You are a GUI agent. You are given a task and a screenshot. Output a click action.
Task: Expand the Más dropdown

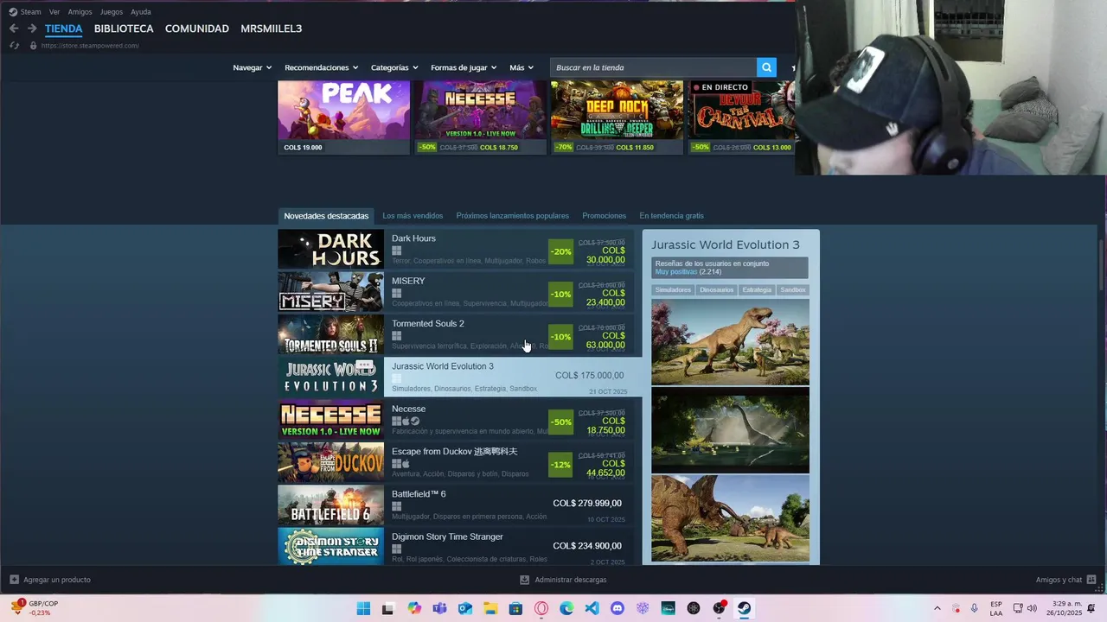click(522, 67)
